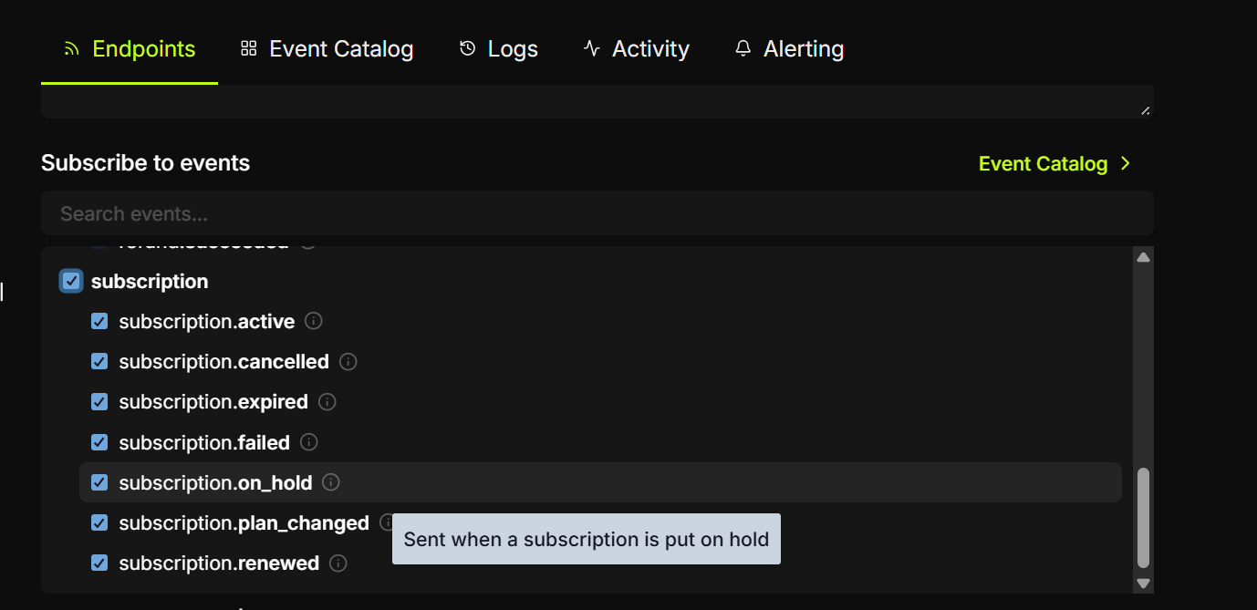Click the Logs history clock icon
Image resolution: width=1257 pixels, height=610 pixels.
click(x=466, y=48)
